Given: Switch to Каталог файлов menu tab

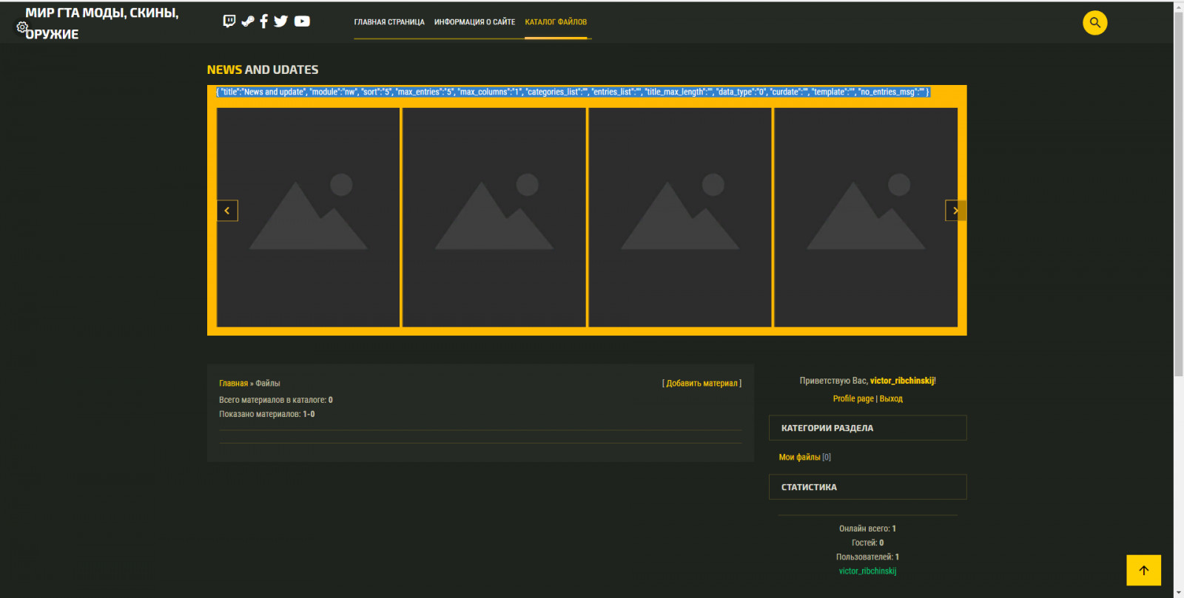Looking at the screenshot, I should coord(556,22).
